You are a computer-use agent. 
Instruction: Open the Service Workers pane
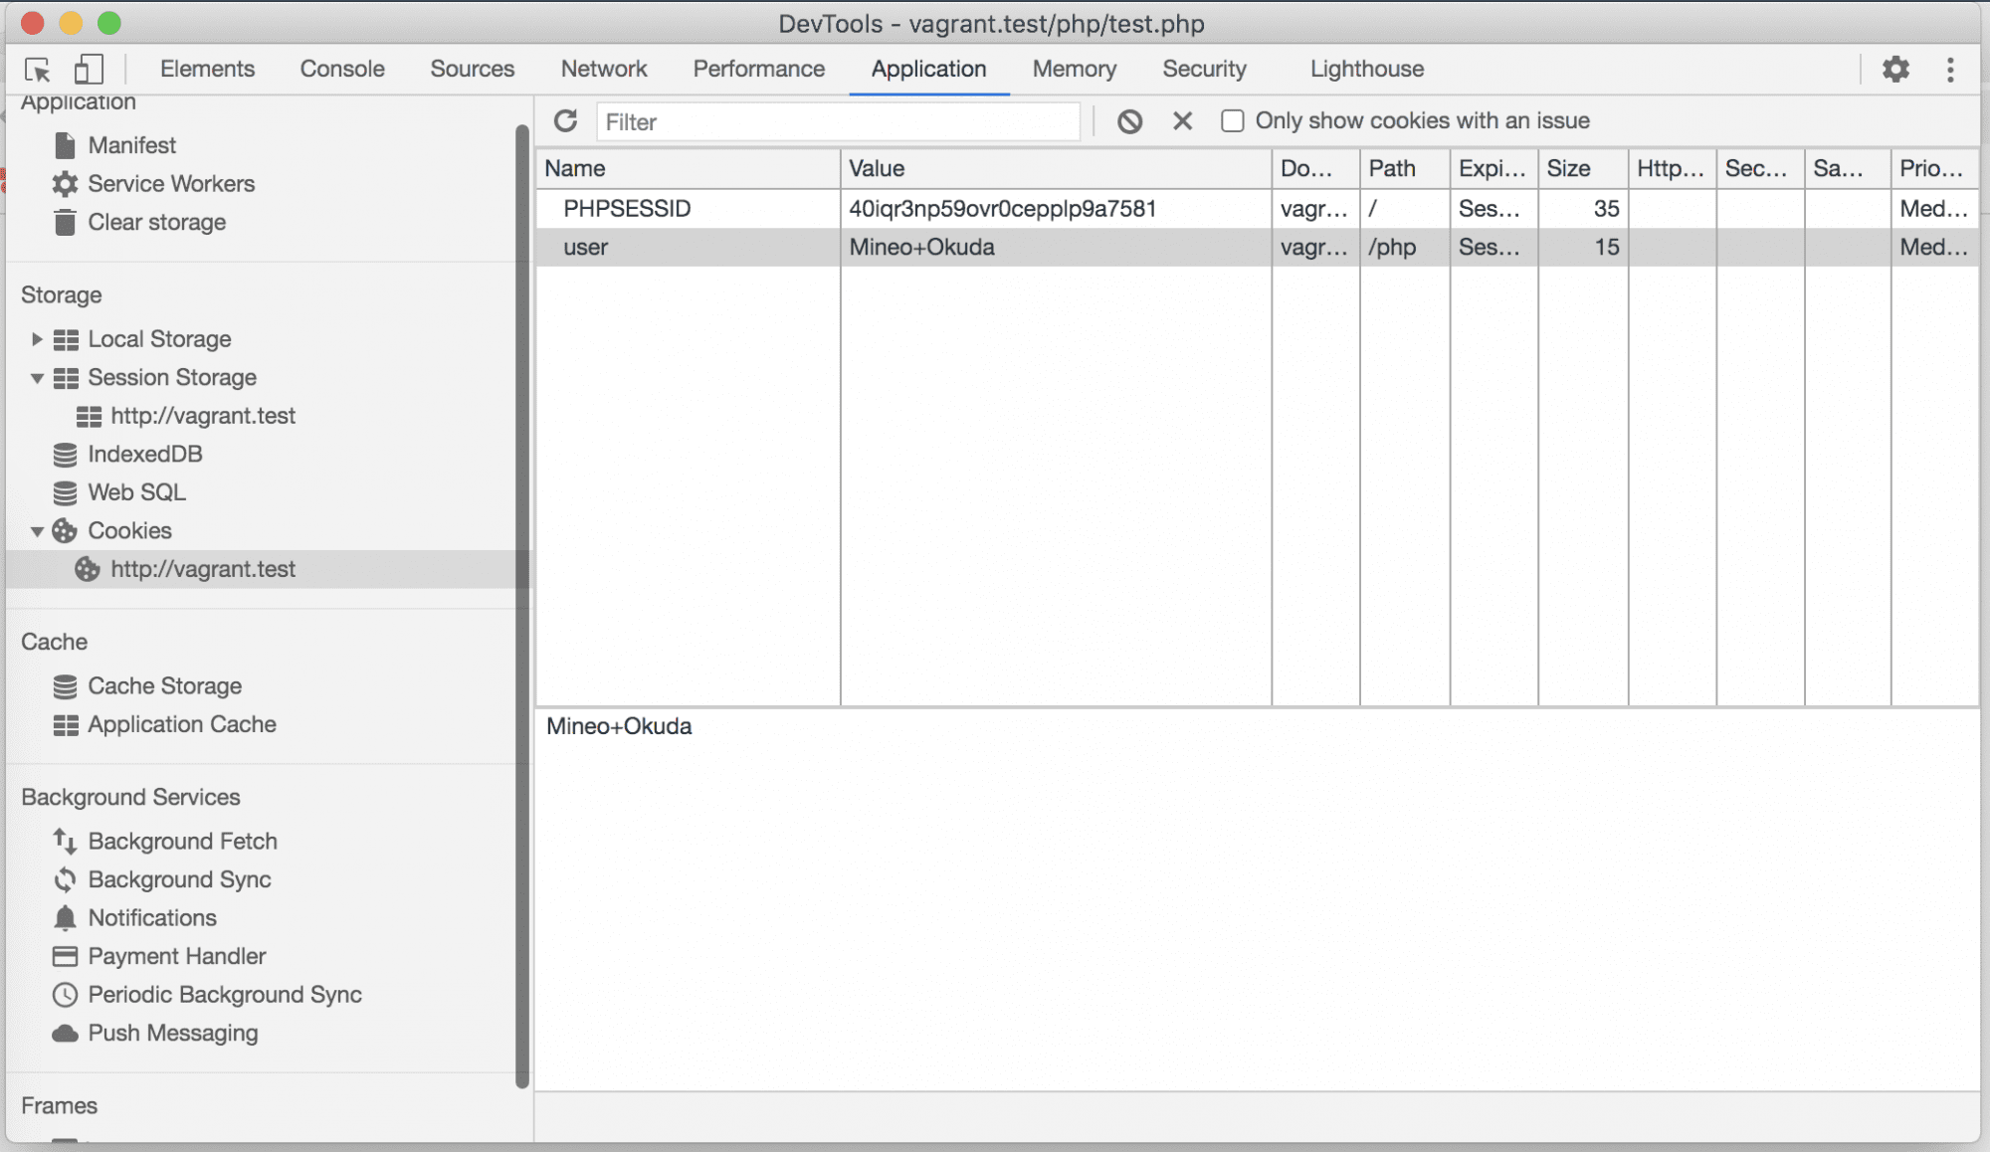(x=171, y=183)
